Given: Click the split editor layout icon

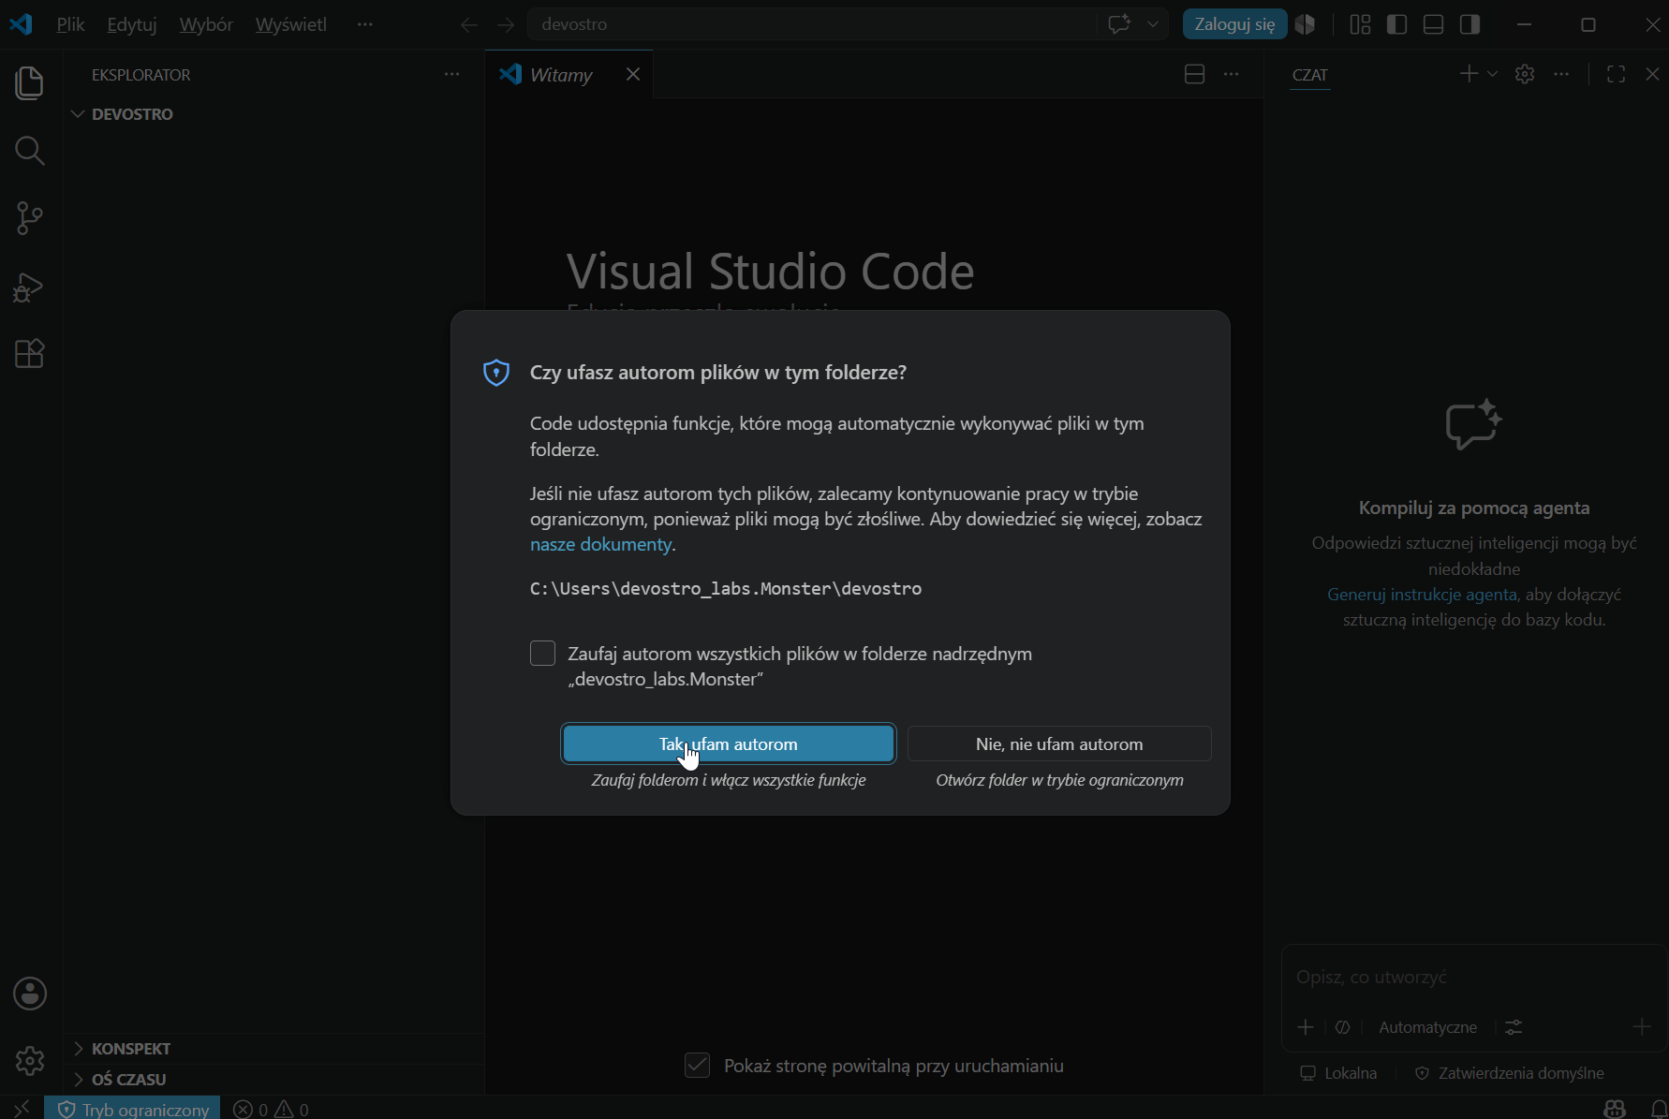Looking at the screenshot, I should (1194, 74).
